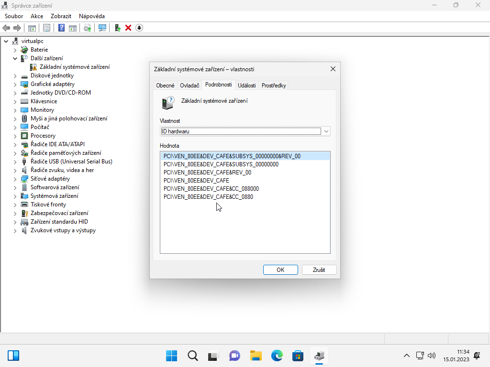The width and height of the screenshot is (490, 367).
Task: Select the PCI\VEN_80EE&DEV_CAFE&CC_0880 value
Action: pyautogui.click(x=208, y=197)
